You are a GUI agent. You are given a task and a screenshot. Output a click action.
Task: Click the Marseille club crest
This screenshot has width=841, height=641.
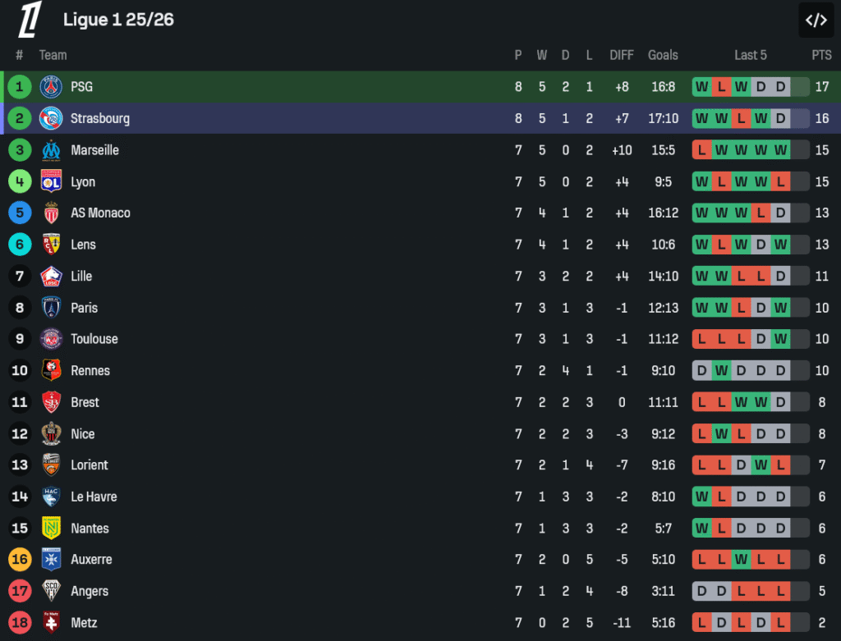click(51, 150)
